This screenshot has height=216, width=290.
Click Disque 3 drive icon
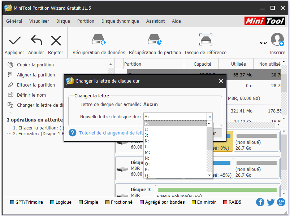(x=122, y=195)
